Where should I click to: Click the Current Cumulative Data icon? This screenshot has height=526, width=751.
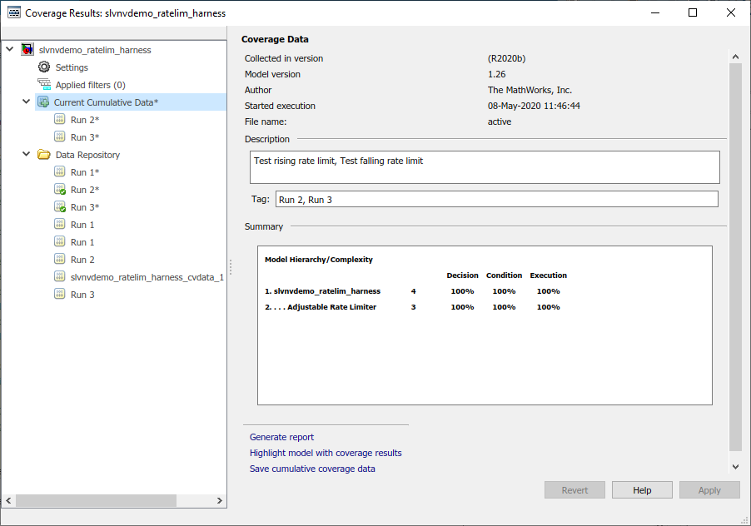point(43,102)
